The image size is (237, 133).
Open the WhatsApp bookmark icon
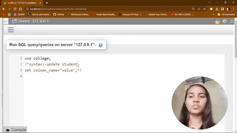tap(9, 14)
